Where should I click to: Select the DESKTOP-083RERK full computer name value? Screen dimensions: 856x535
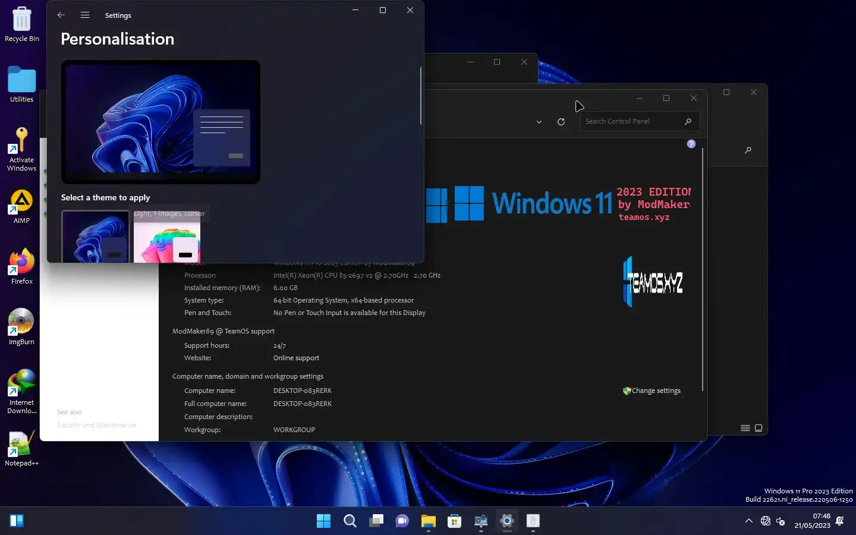[303, 404]
